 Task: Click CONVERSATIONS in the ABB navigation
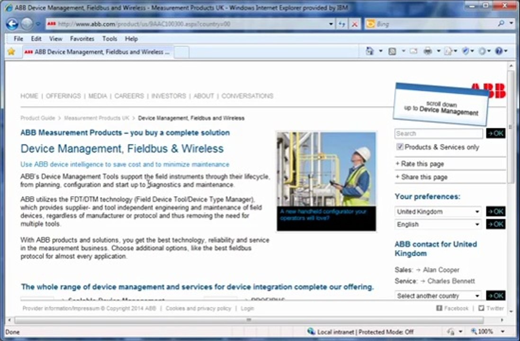[x=247, y=96]
